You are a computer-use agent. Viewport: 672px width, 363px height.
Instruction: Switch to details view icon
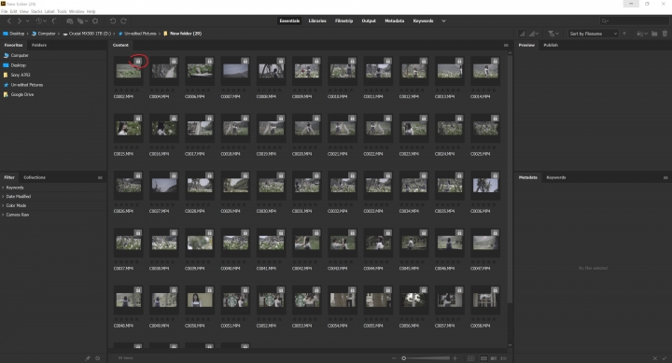point(494,358)
